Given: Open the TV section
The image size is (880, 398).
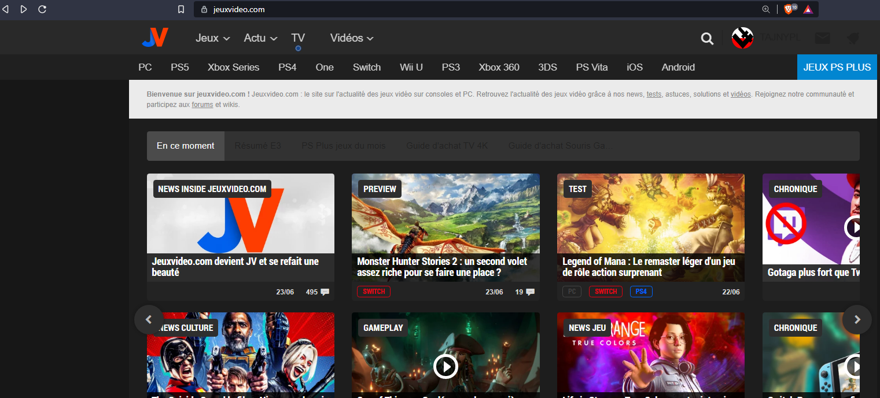Looking at the screenshot, I should (298, 38).
